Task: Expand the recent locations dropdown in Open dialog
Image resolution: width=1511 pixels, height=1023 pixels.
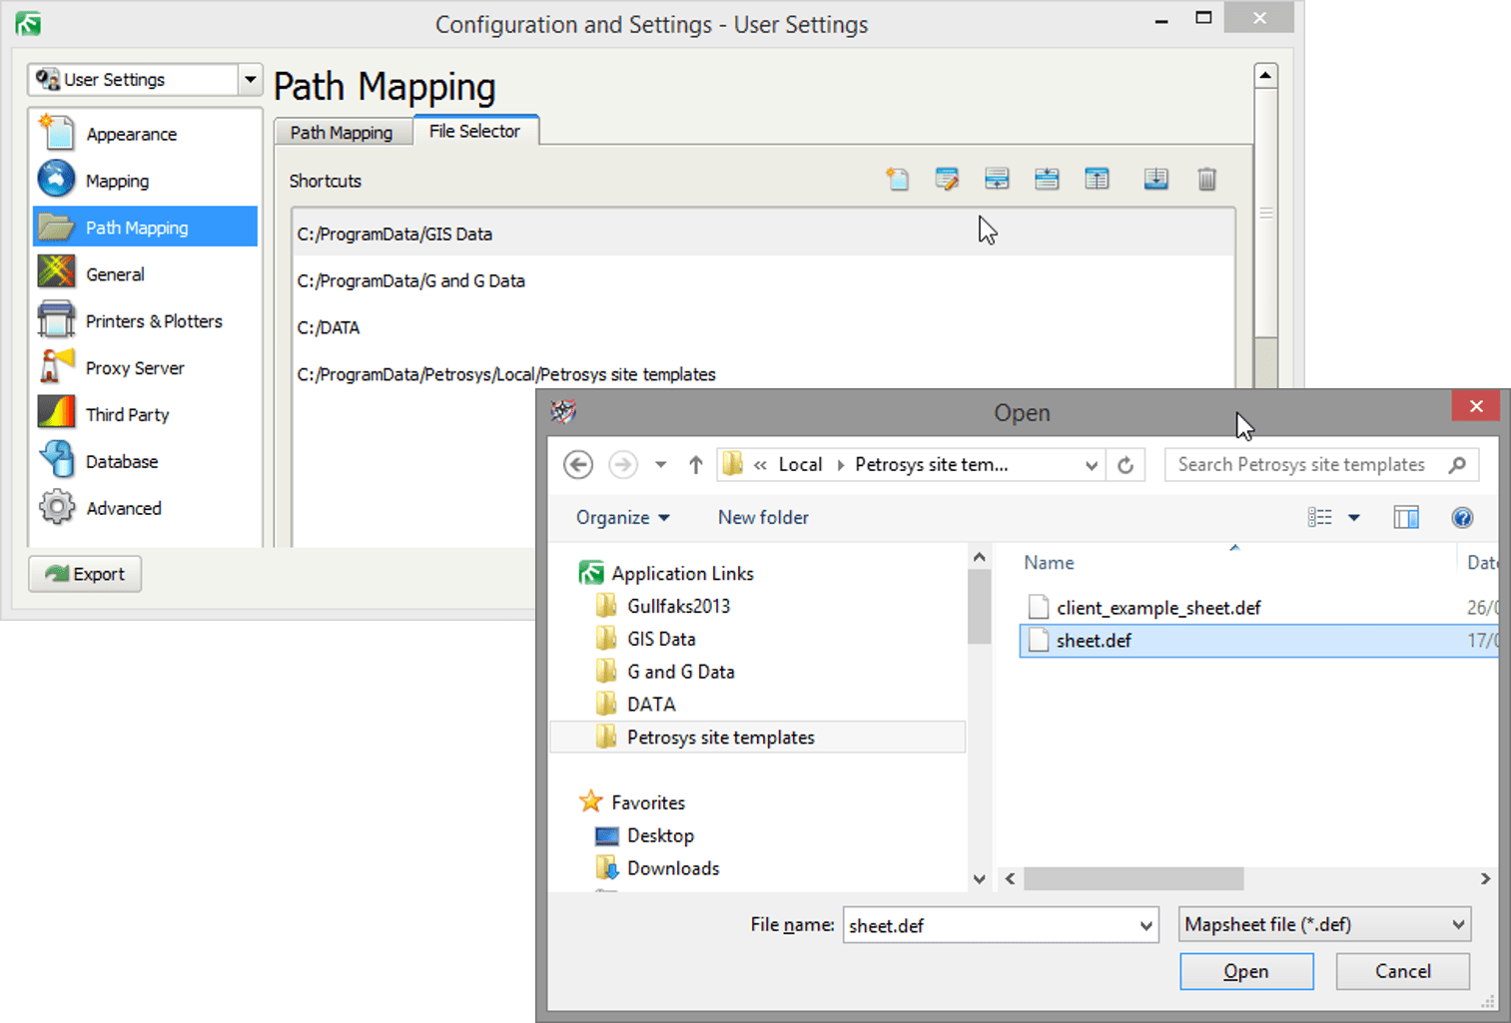Action: point(661,465)
